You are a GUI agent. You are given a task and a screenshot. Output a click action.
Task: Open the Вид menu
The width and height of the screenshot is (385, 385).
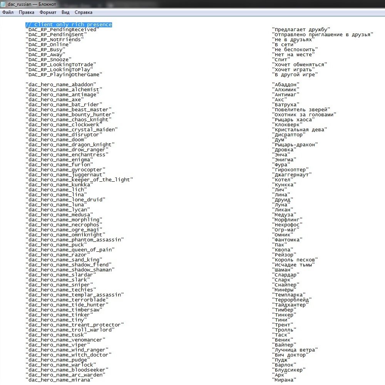pos(65,12)
